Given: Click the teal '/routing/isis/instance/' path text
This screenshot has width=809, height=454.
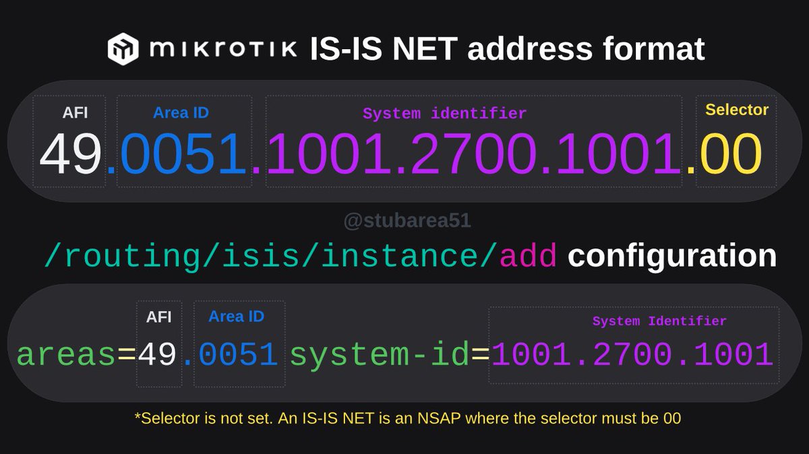Looking at the screenshot, I should click(x=271, y=257).
